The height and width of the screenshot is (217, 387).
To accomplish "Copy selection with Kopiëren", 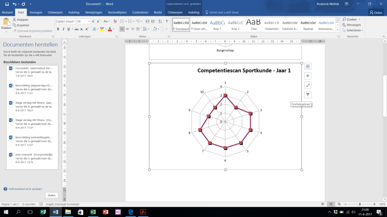I will pos(21,25).
